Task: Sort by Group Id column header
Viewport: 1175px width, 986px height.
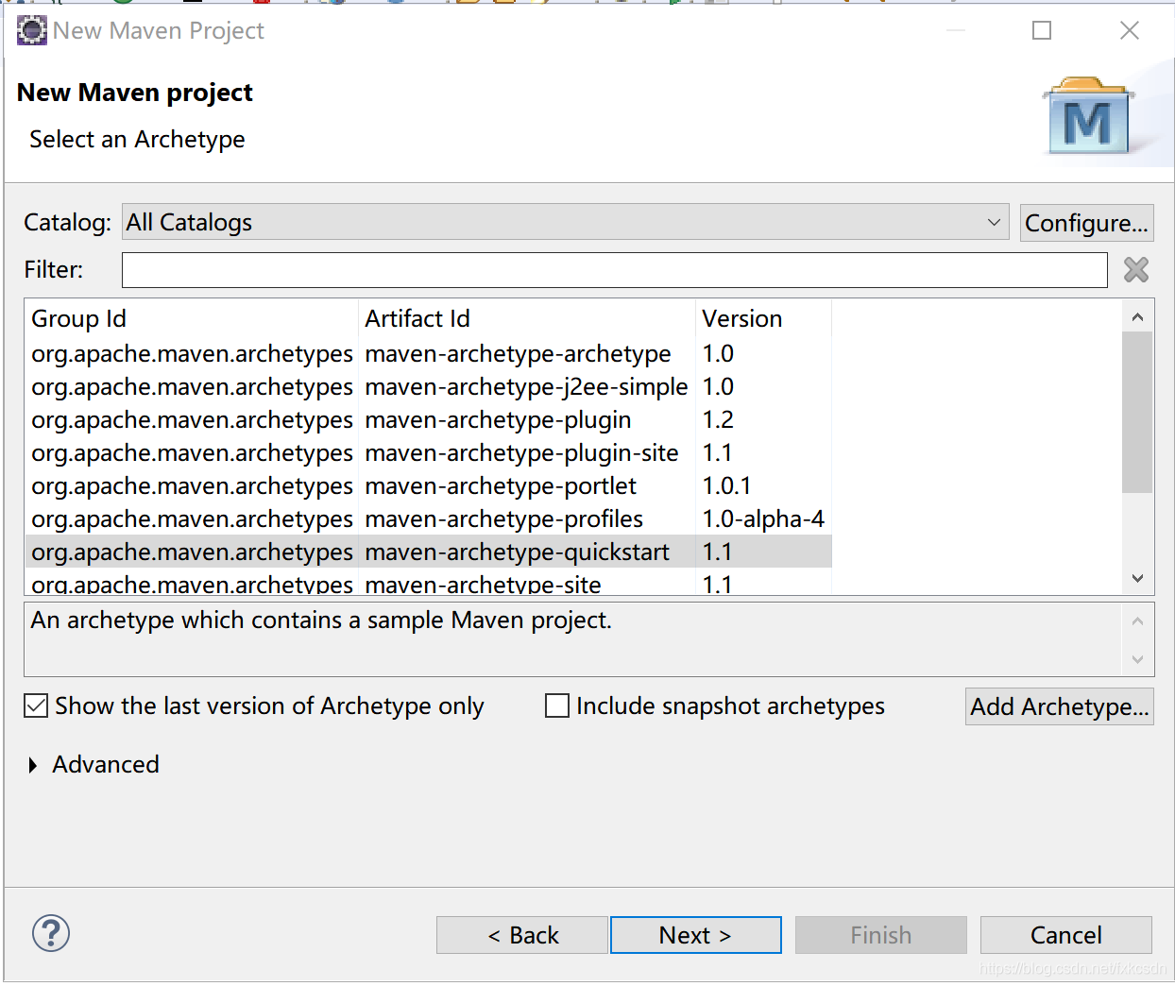Action: [x=192, y=318]
